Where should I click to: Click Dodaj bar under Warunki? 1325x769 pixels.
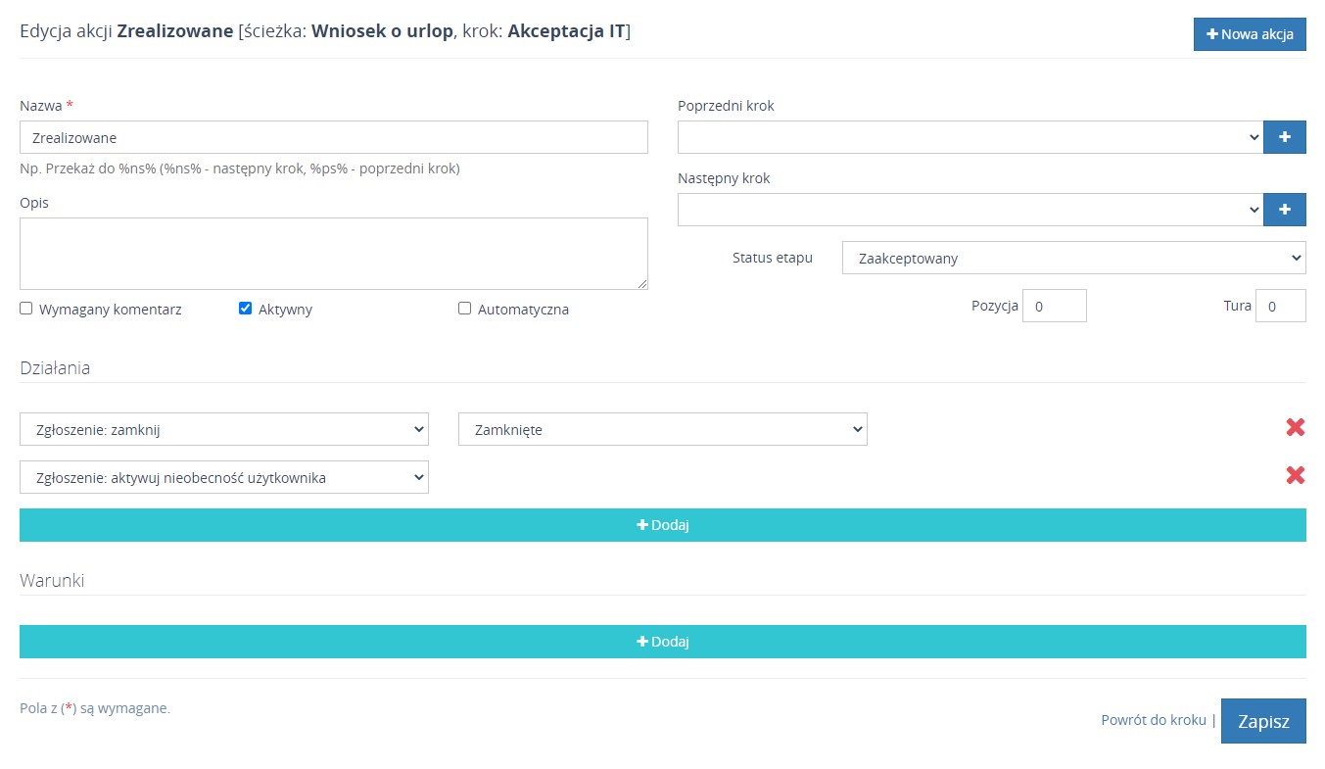[662, 642]
